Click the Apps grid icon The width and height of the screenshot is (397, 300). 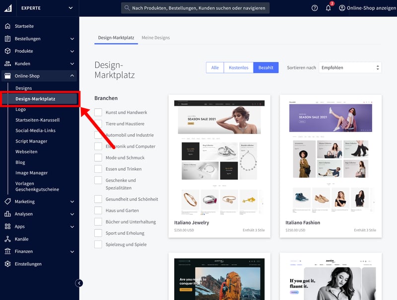point(7,226)
